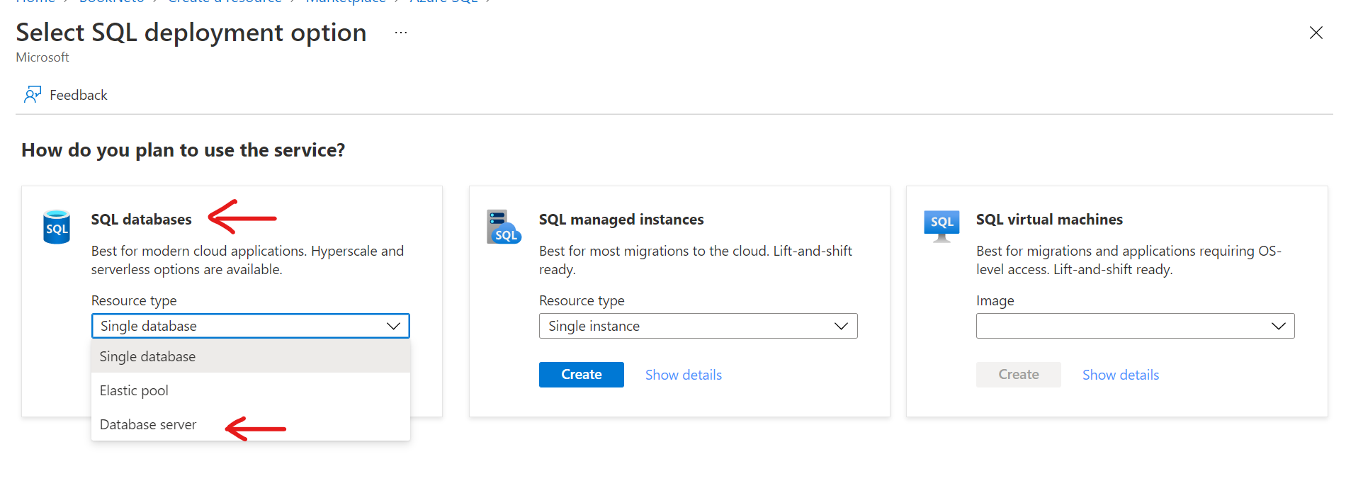
Task: Open the ellipsis more options menu
Action: (x=401, y=33)
